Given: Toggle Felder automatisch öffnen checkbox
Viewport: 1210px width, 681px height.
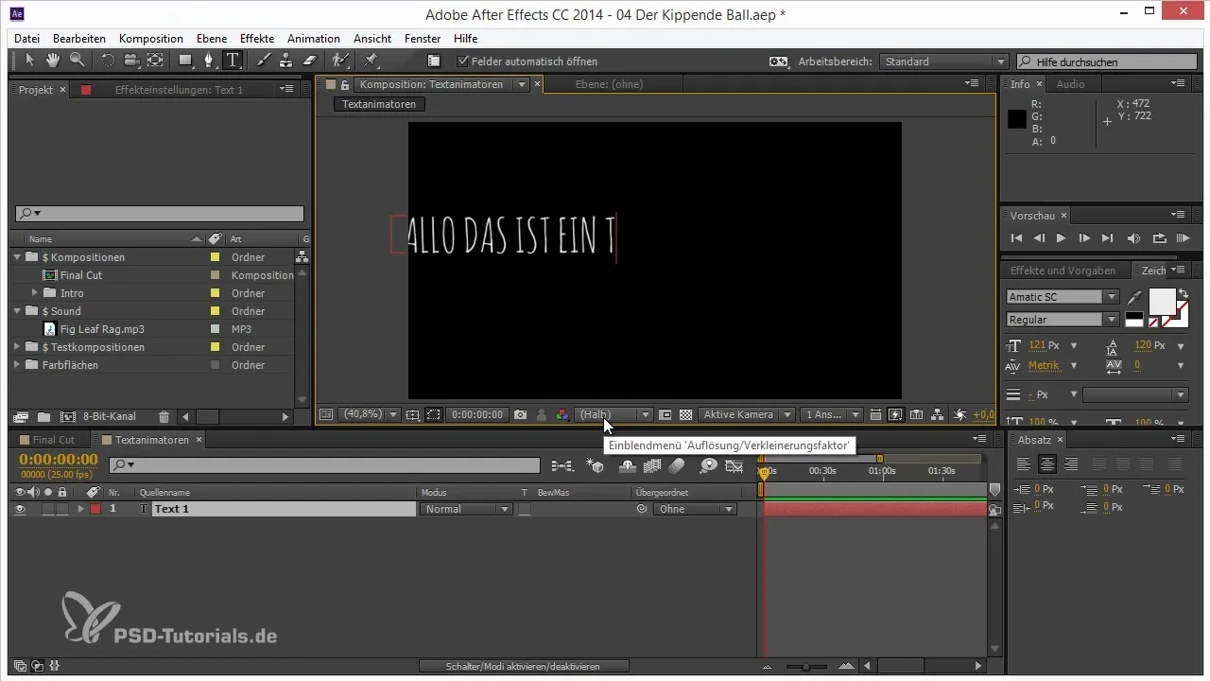Looking at the screenshot, I should pyautogui.click(x=462, y=61).
